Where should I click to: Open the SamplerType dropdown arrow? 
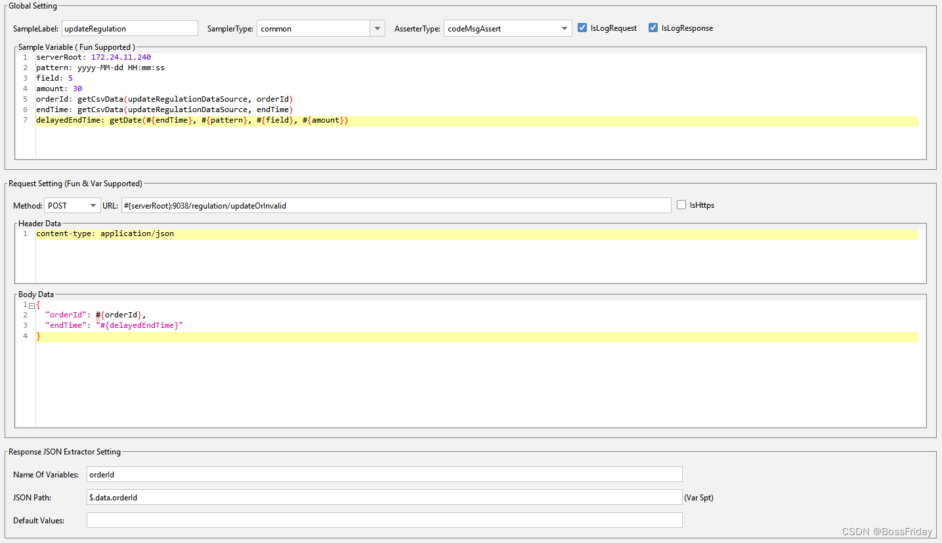pyautogui.click(x=377, y=28)
